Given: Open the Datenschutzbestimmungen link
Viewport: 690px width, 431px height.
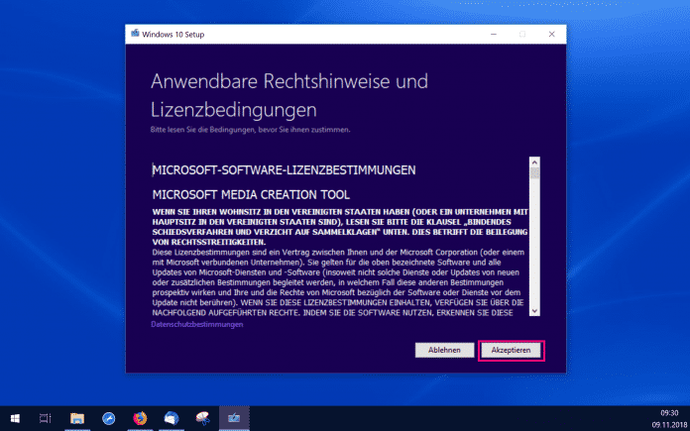Looking at the screenshot, I should (x=197, y=324).
